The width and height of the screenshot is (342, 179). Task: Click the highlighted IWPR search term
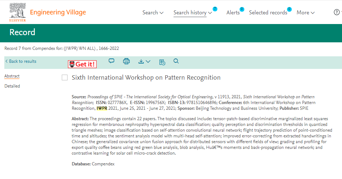[x=102, y=108]
